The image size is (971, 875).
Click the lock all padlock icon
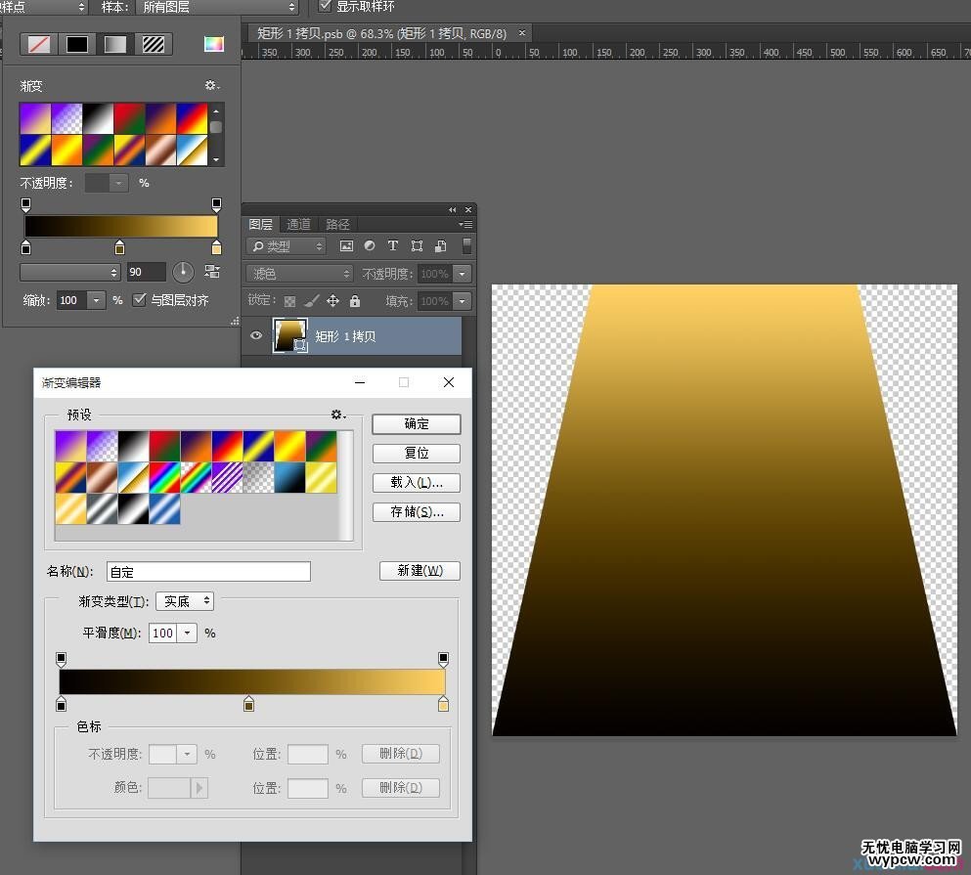coord(355,301)
